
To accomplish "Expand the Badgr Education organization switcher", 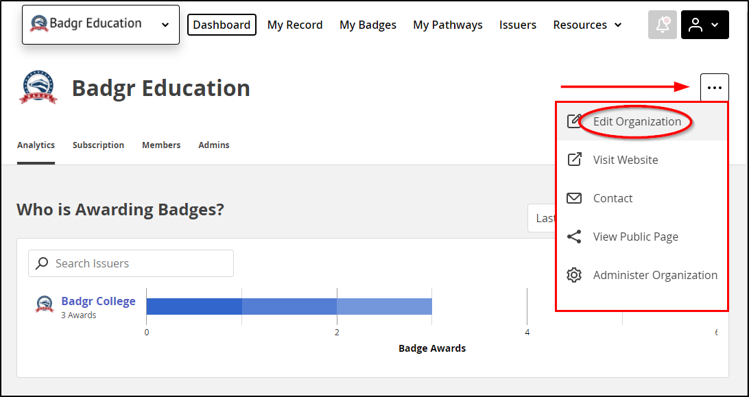I will click(x=101, y=25).
